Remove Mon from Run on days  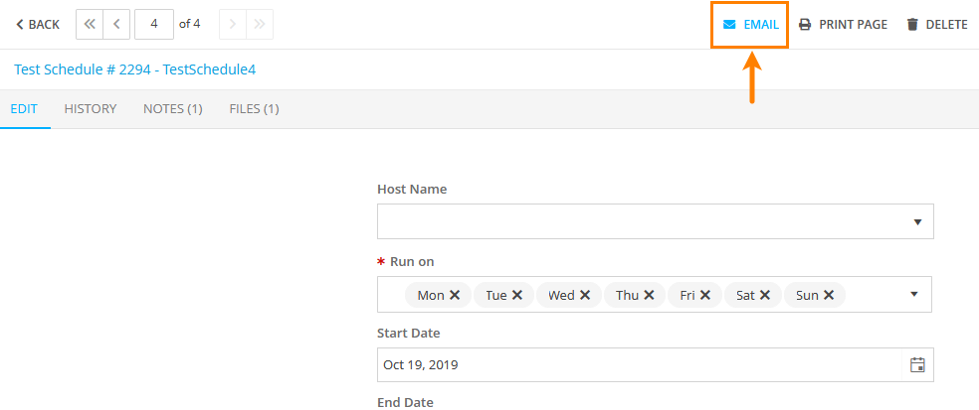pos(455,295)
